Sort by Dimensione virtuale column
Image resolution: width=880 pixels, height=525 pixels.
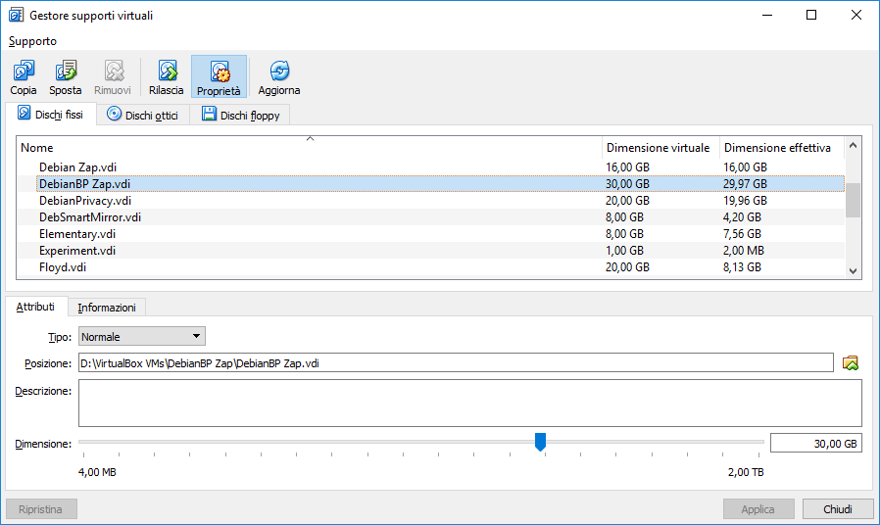click(x=661, y=148)
